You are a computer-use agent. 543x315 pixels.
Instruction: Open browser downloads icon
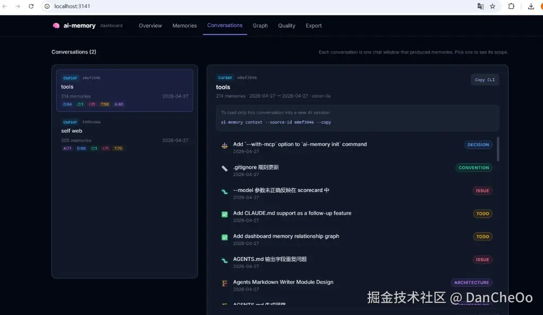(531, 6)
